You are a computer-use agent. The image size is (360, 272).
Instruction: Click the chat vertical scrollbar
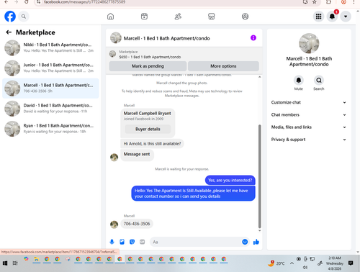(x=259, y=176)
